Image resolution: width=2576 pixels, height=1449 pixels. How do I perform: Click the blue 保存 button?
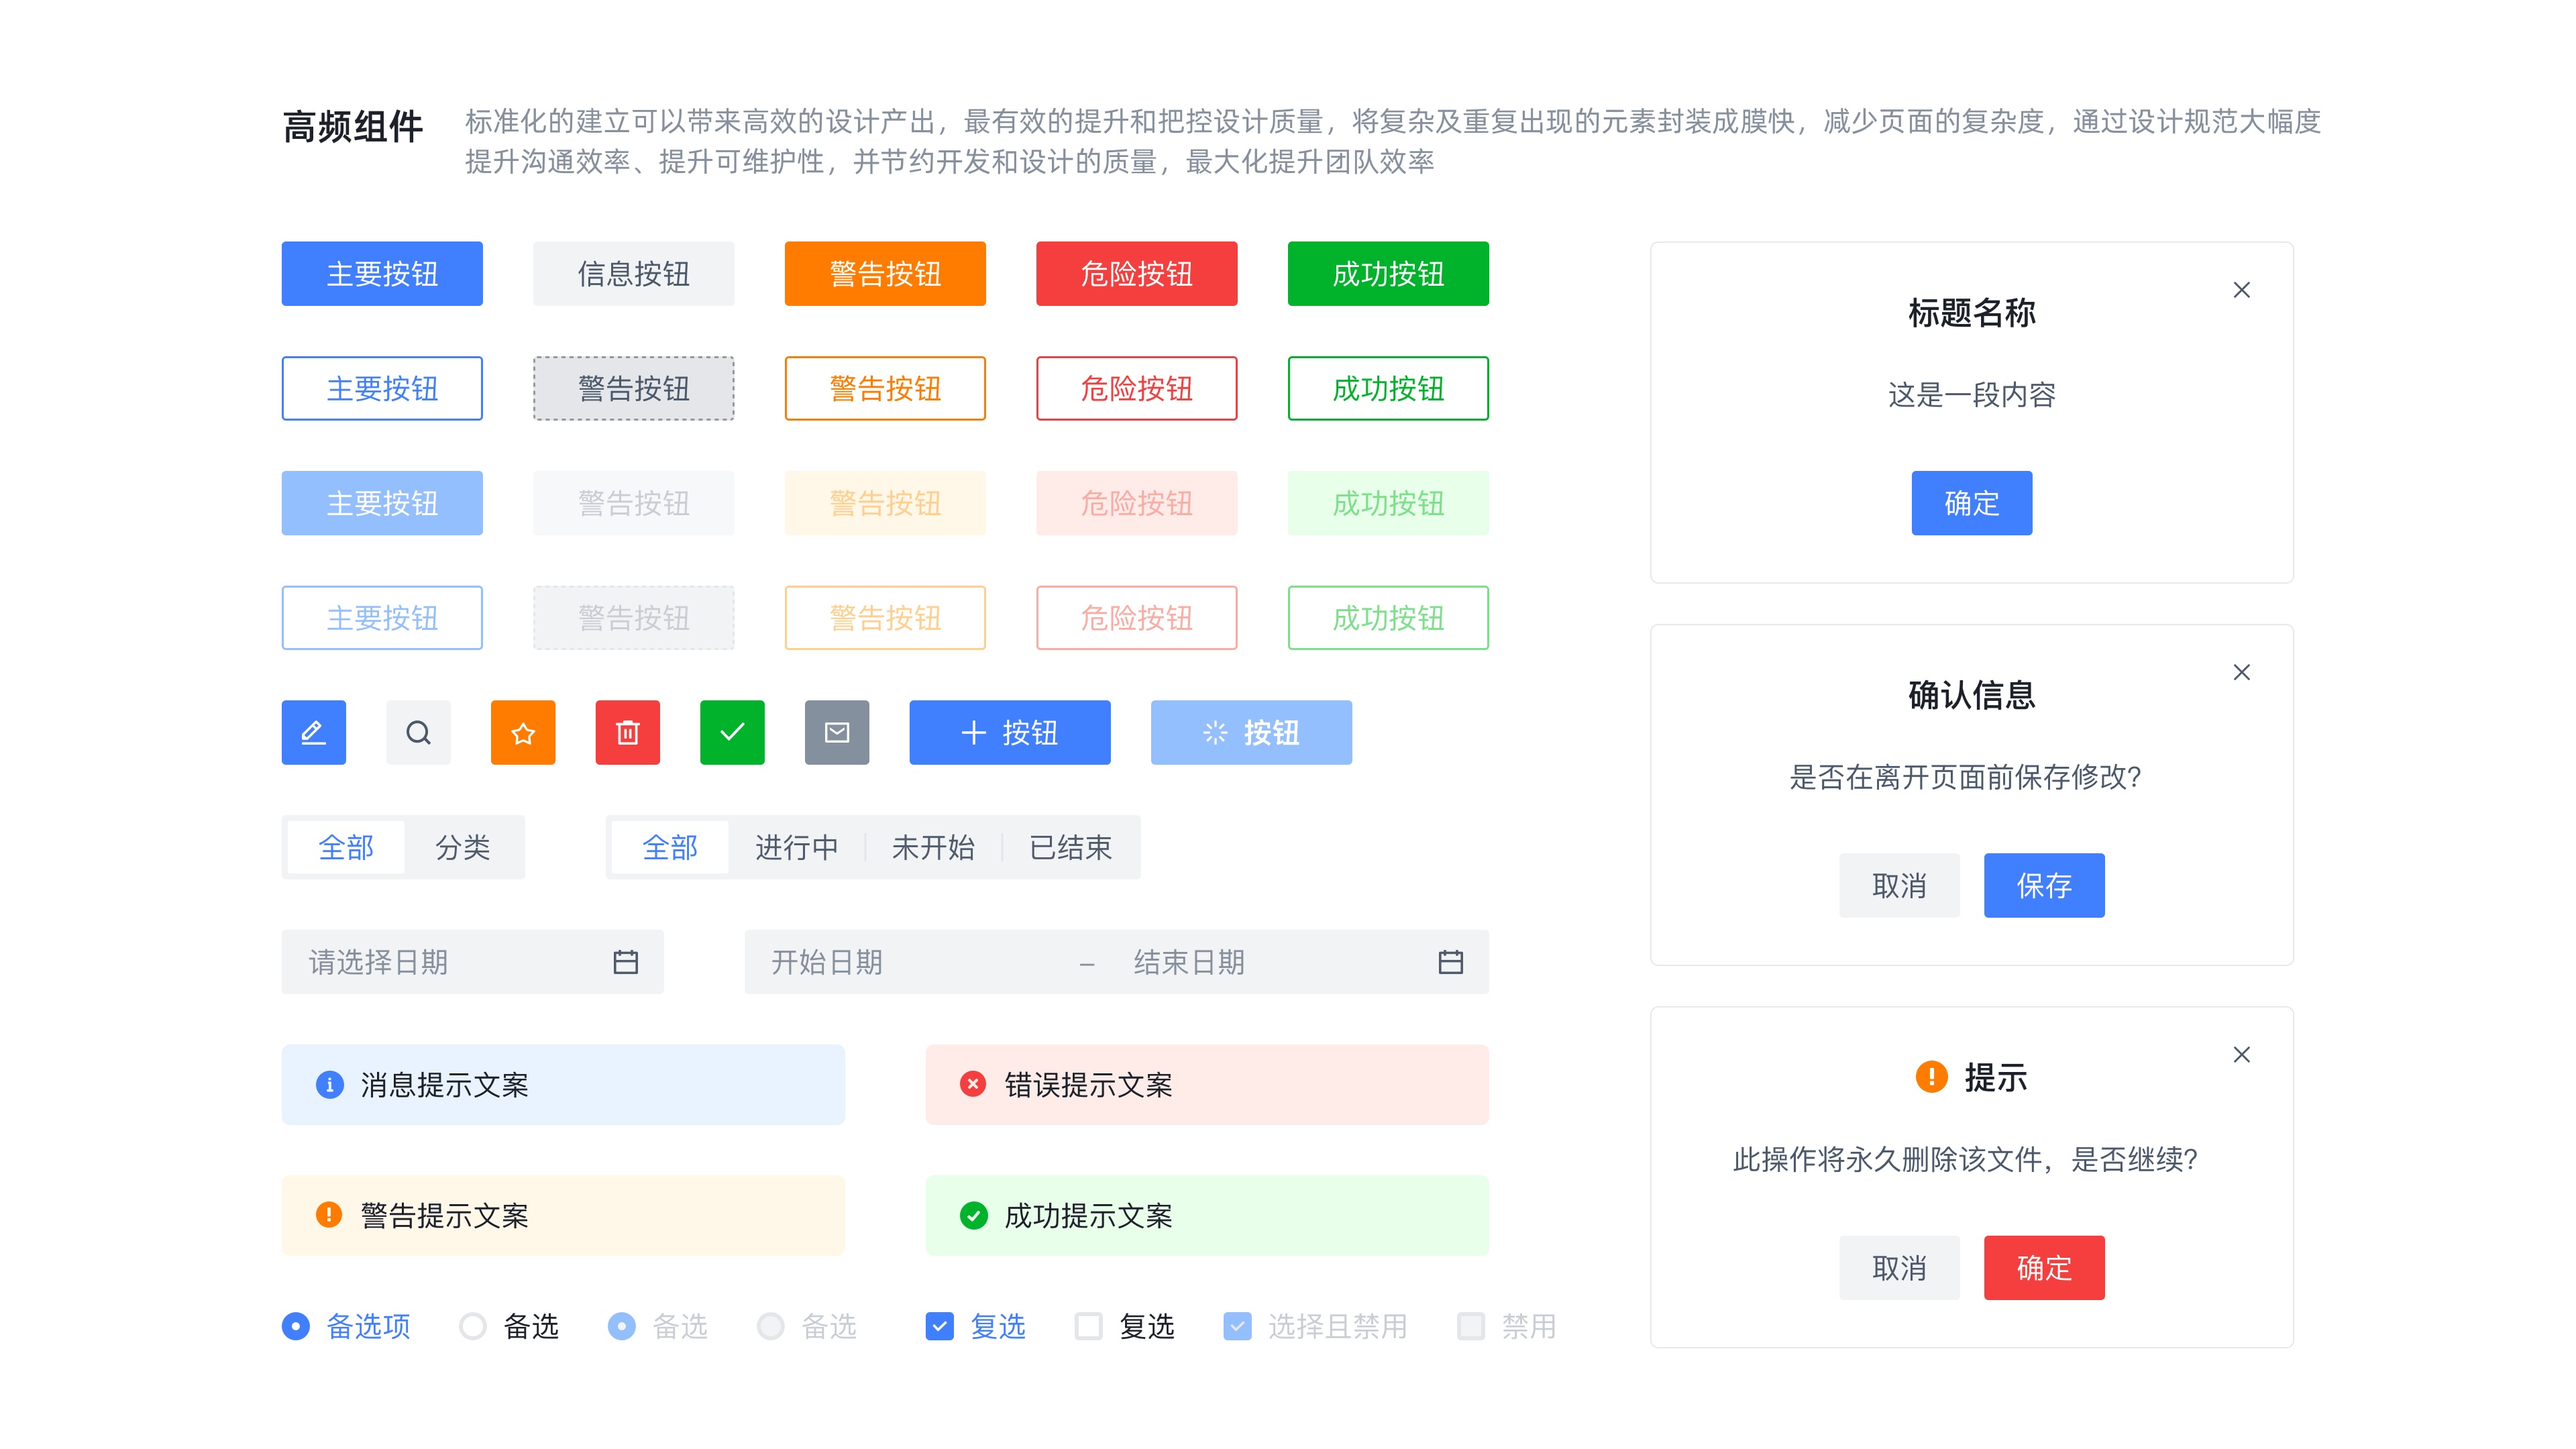2043,885
